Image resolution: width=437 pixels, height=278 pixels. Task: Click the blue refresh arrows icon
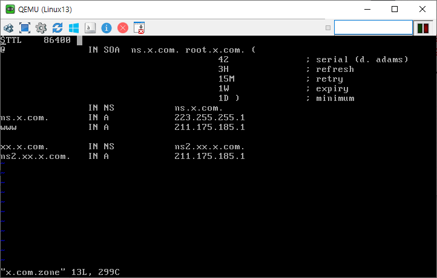tap(57, 28)
